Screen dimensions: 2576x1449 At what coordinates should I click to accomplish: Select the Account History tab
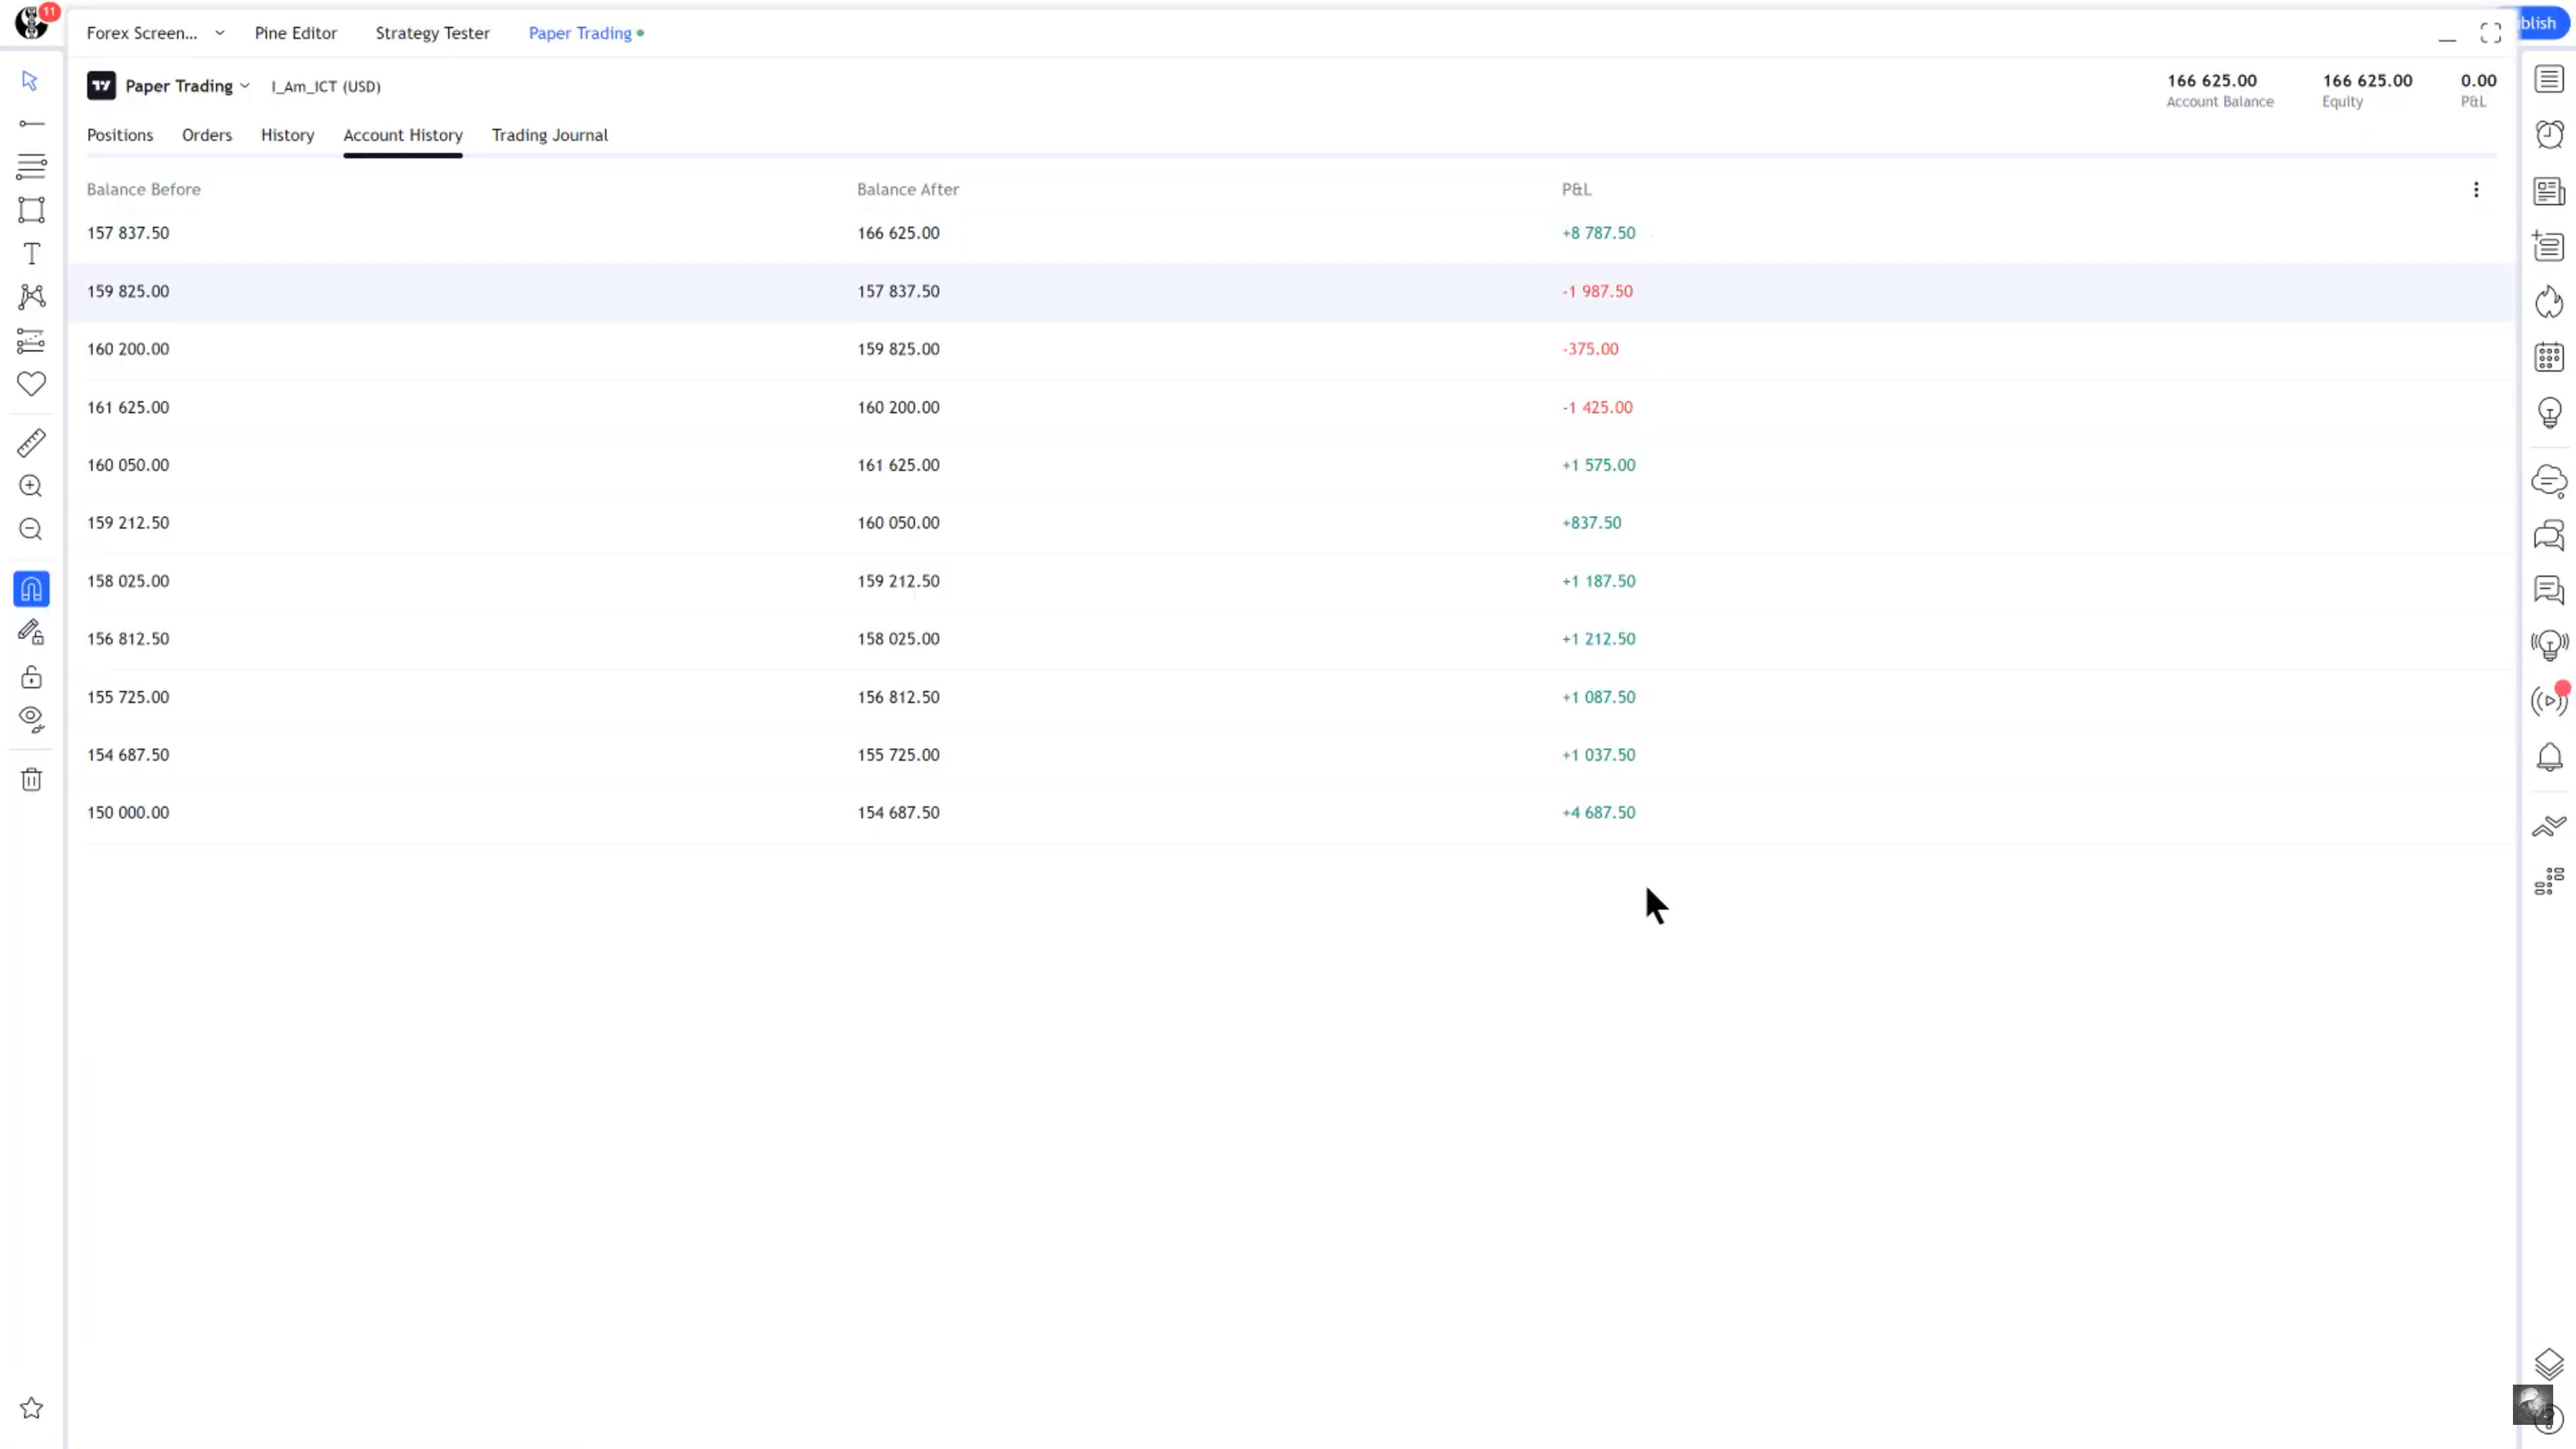pos(403,135)
